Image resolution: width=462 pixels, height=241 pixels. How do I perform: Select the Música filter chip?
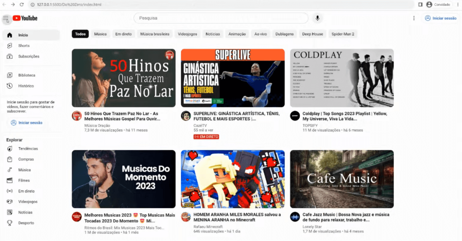[x=100, y=34]
